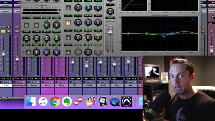
Task: Click the orange EQ node on graph
Action: point(128,34)
